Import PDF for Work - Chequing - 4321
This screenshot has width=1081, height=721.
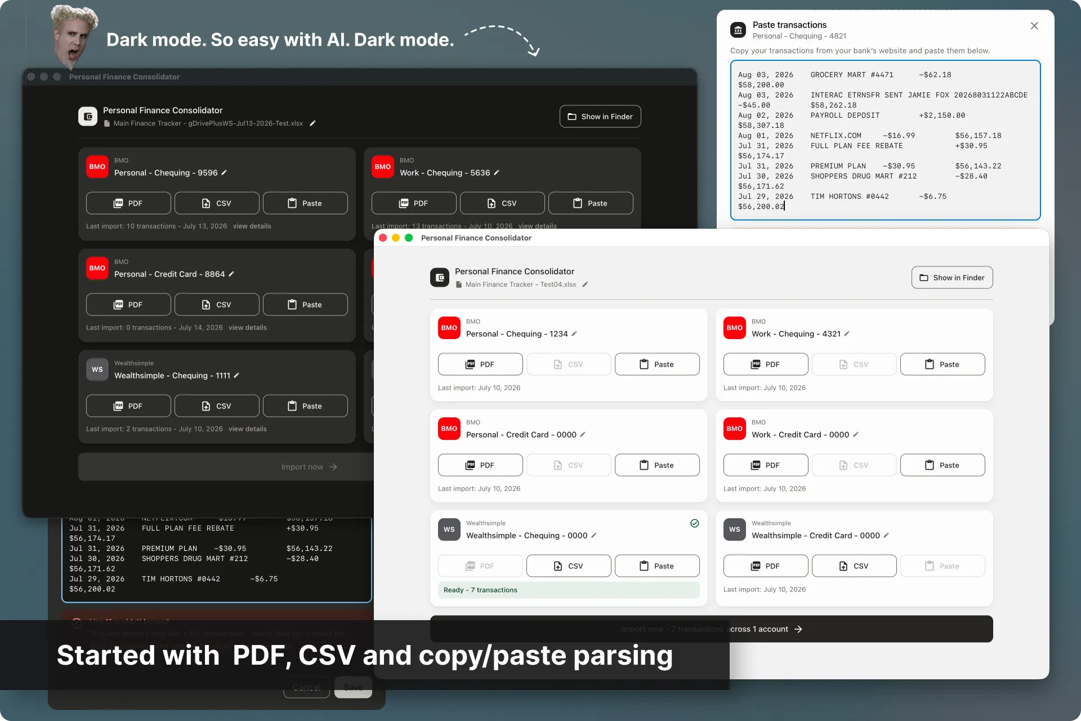pyautogui.click(x=766, y=364)
